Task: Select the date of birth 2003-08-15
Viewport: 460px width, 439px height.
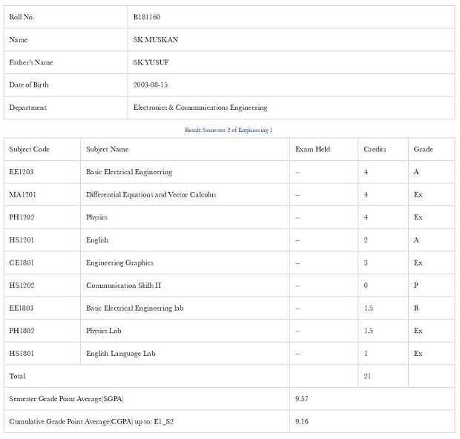Action: pos(150,85)
